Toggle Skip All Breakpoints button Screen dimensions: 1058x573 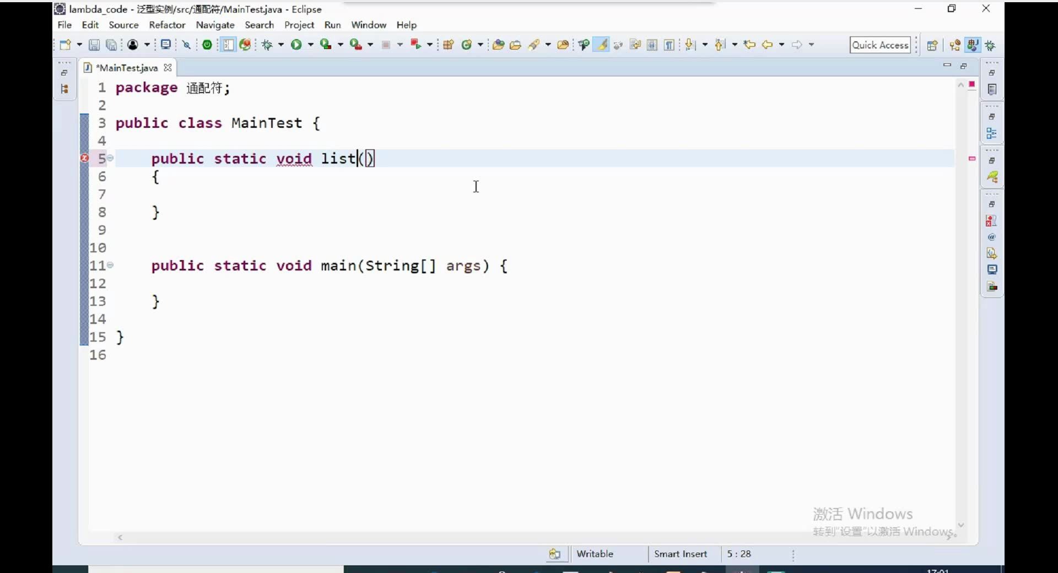tap(187, 45)
